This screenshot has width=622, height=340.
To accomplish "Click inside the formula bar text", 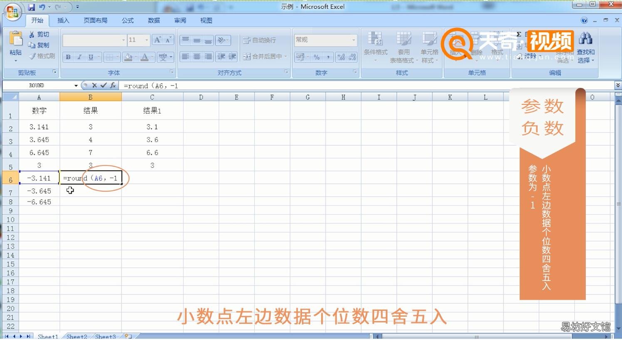I will (151, 86).
